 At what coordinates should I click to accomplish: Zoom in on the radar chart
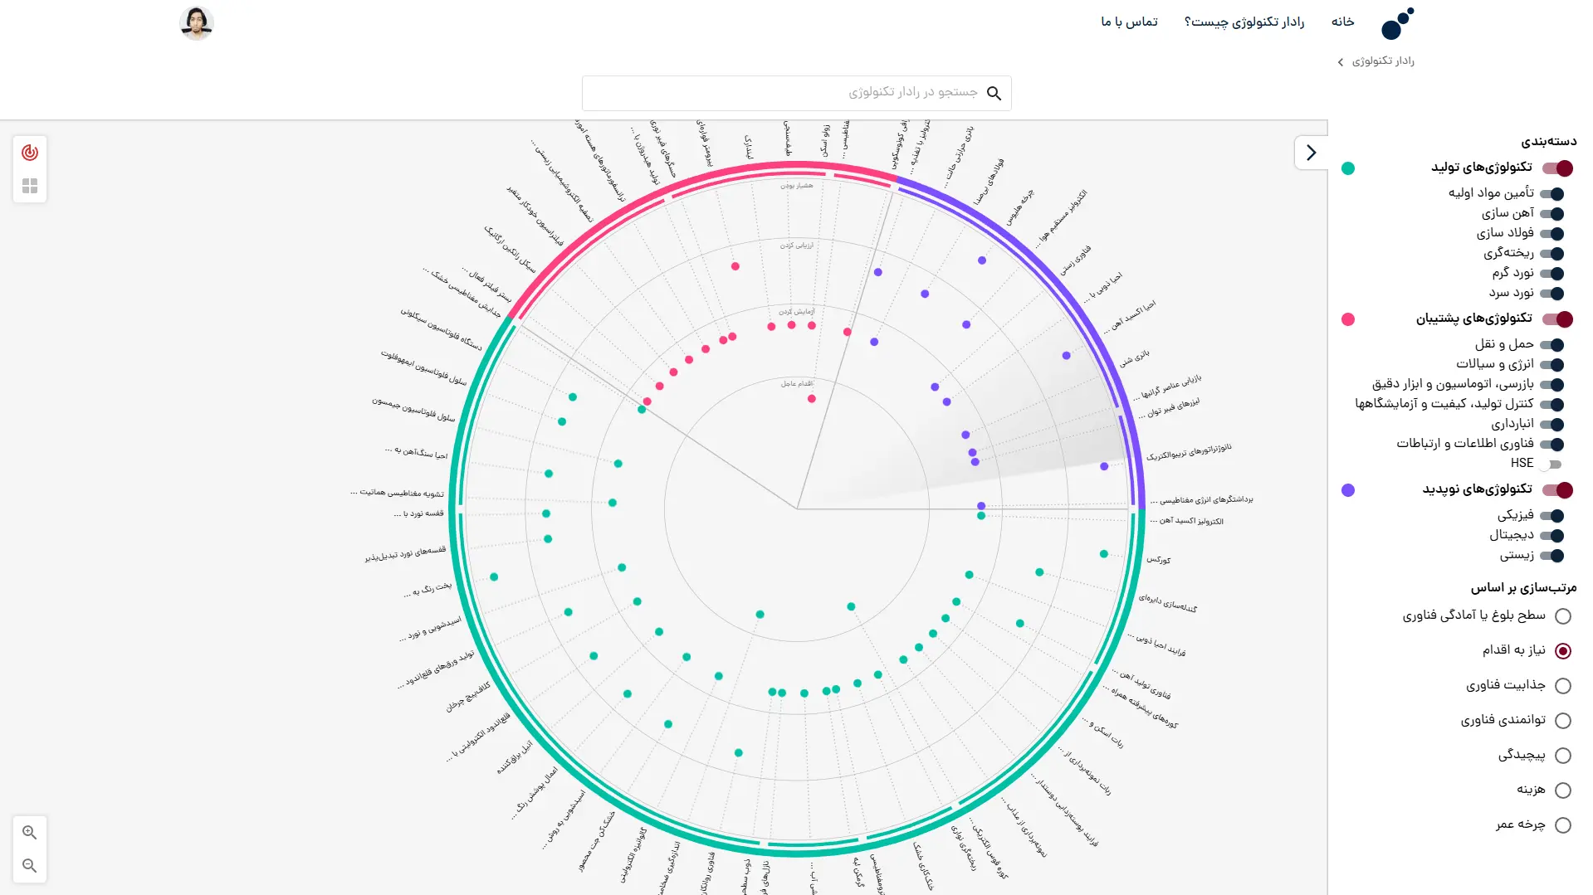[x=30, y=832]
